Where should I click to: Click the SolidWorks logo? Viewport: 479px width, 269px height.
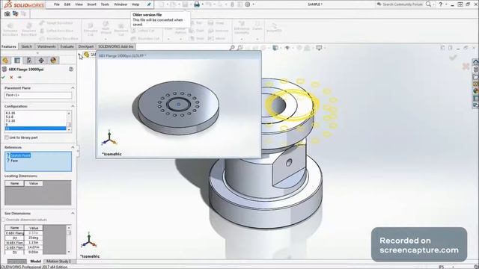25,4
